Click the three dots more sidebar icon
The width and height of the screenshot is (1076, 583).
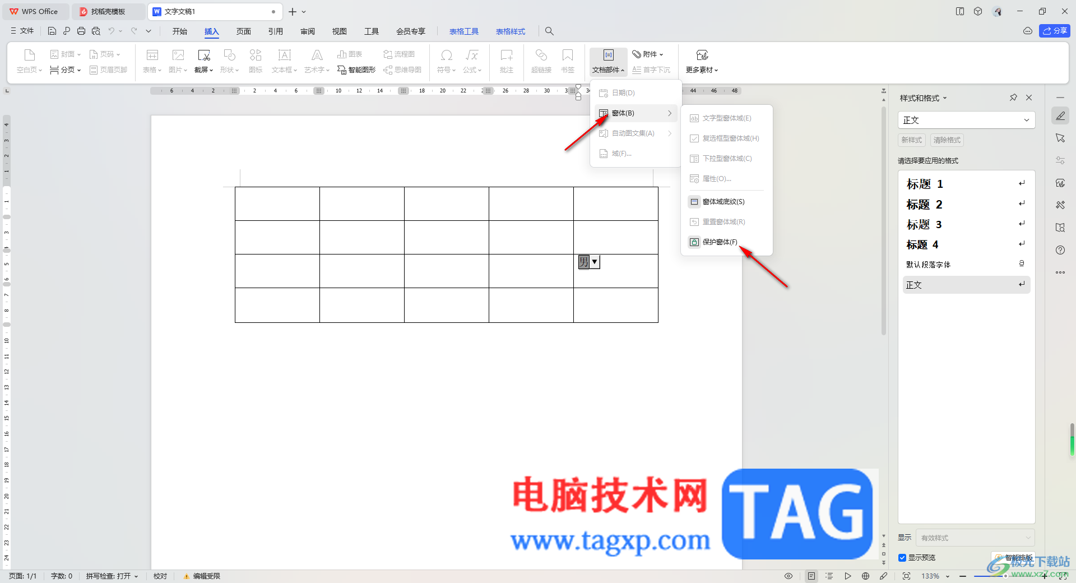pos(1060,272)
